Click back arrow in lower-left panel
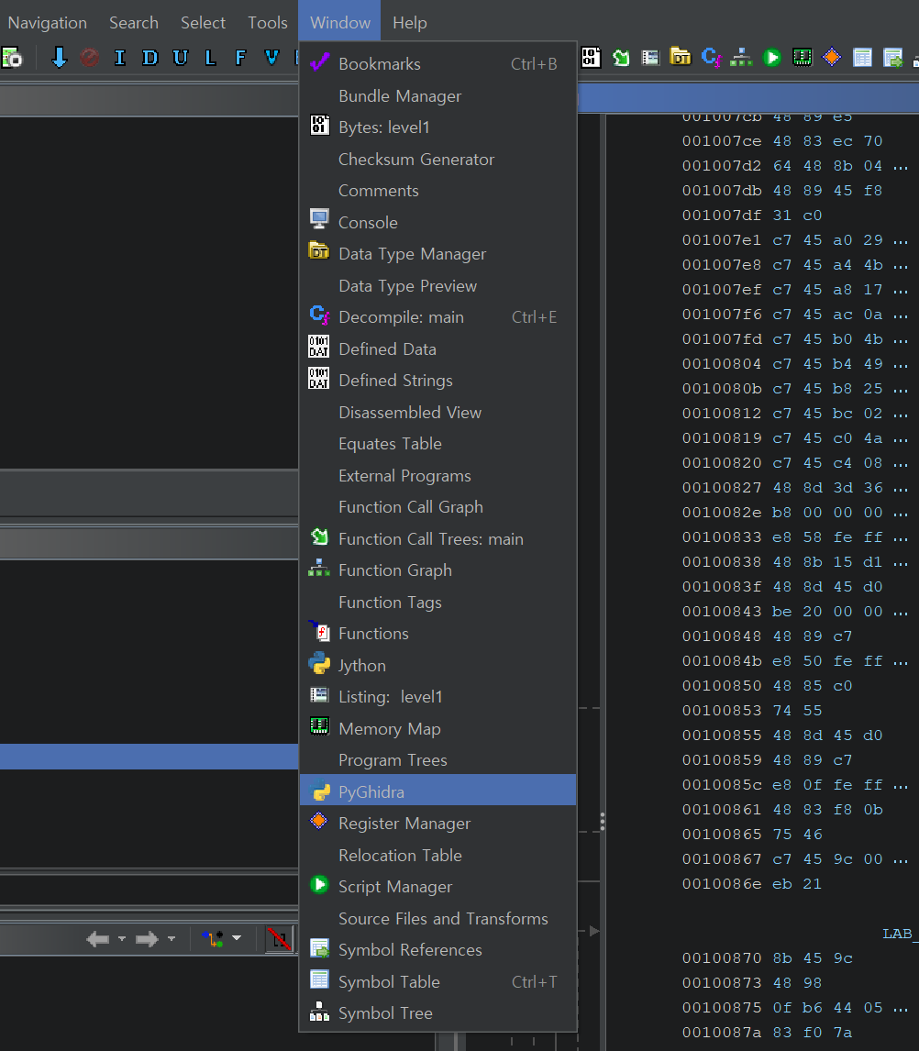The image size is (919, 1051). coord(98,939)
